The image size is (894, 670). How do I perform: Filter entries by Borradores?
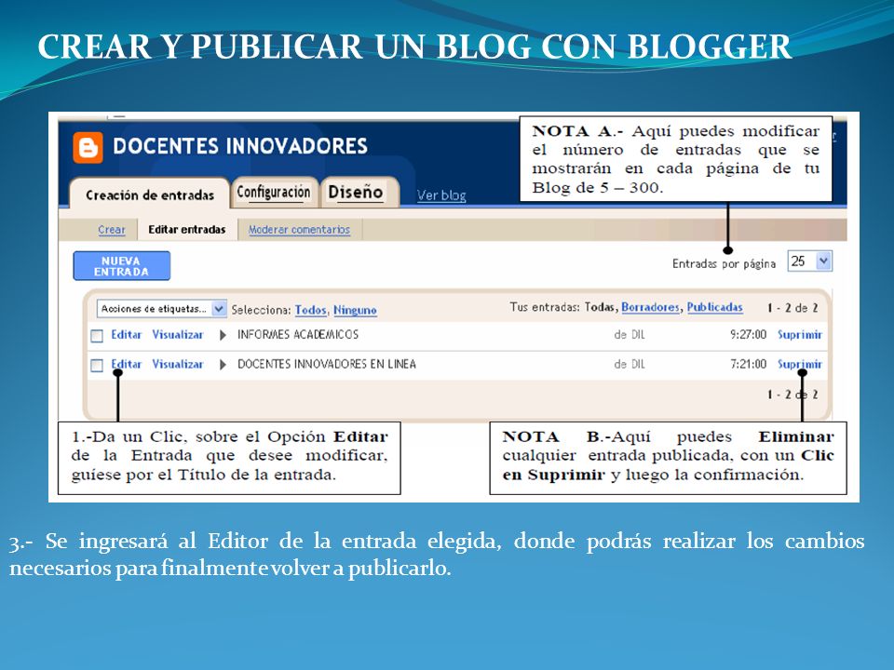coord(650,307)
